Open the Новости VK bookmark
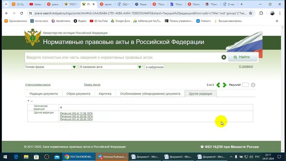 click(x=203, y=21)
